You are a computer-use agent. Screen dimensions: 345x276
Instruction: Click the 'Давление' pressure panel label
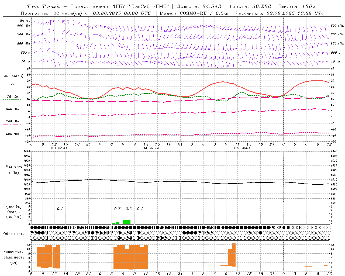[14, 167]
